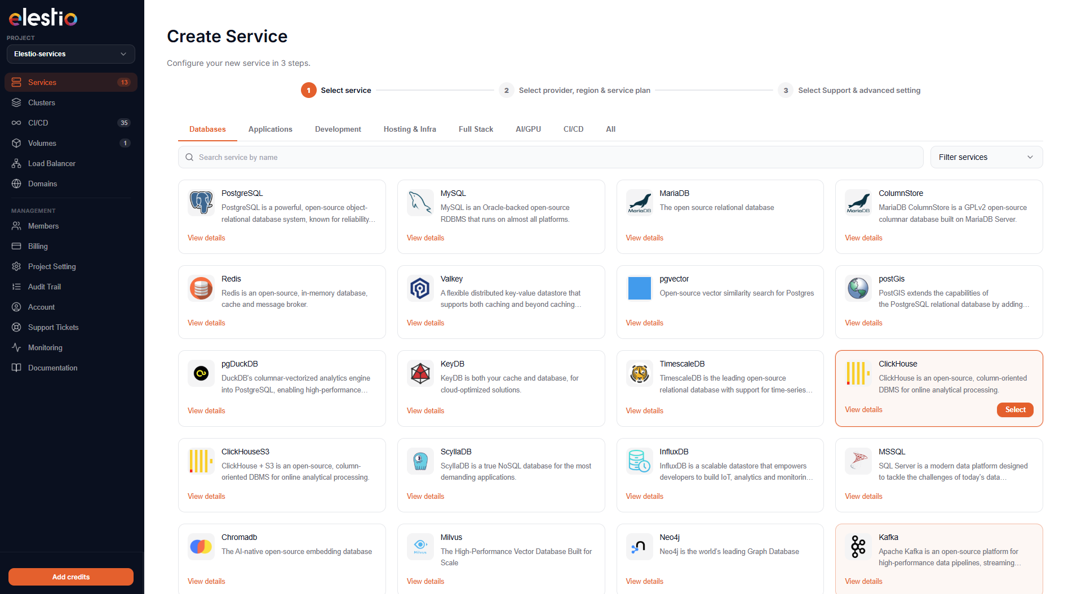Click the Add credits button

[71, 577]
